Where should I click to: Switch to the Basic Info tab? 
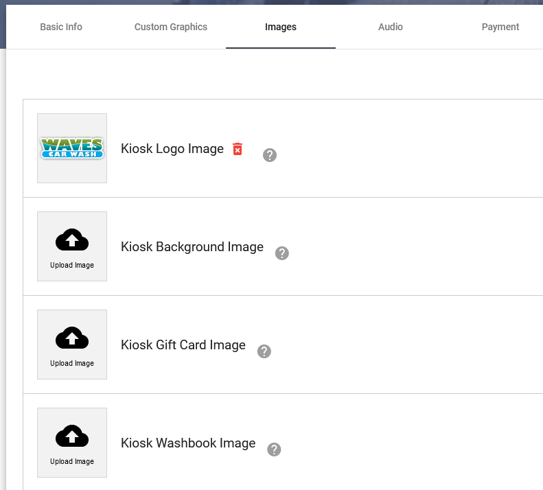tap(61, 27)
